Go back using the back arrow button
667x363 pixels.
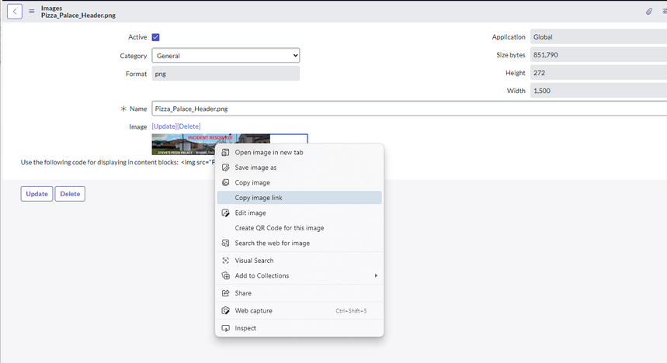click(15, 12)
